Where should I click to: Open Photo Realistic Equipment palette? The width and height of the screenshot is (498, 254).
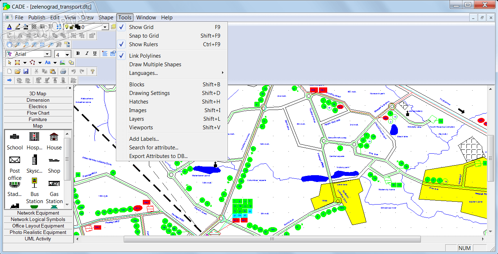point(38,233)
